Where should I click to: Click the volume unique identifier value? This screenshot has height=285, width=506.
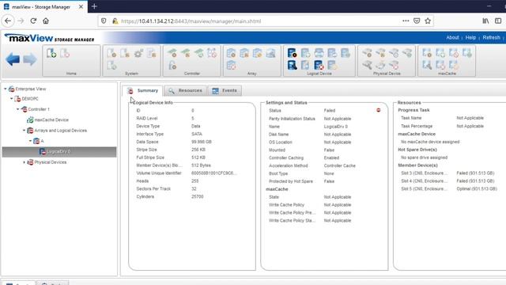point(213,173)
